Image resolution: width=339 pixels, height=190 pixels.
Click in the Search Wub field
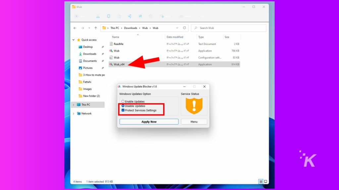(228, 28)
